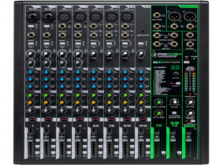Screen dimensions: 220x165
Task: Select channel 1 green MON aux knob
Action: tap(30, 95)
